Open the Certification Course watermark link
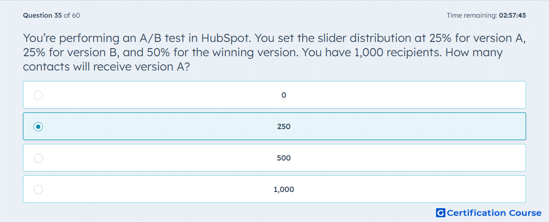 489,213
